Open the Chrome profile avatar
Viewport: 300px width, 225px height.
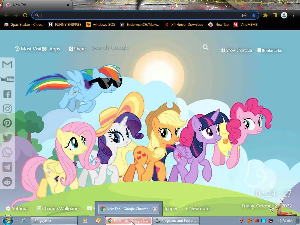click(284, 15)
